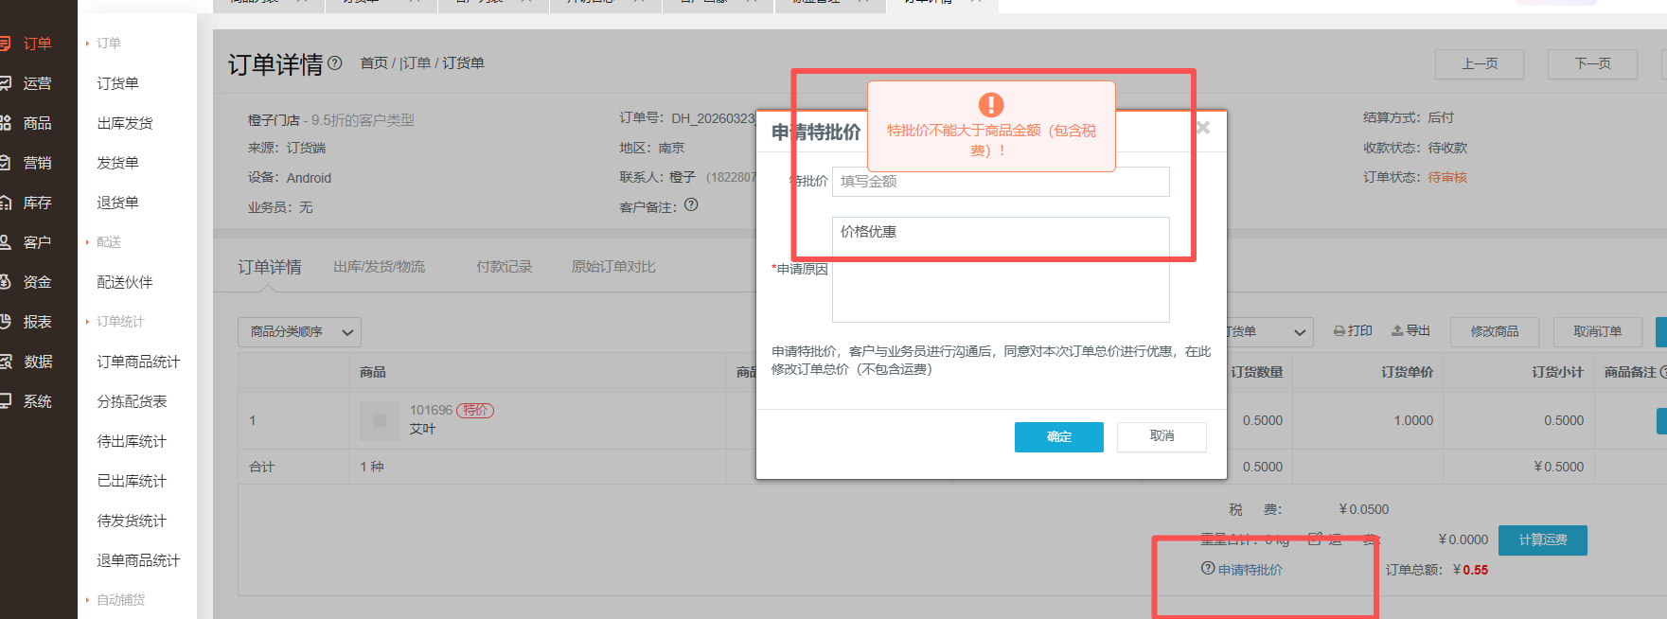
Task: Open 已出库统计 in the submenu
Action: pyautogui.click(x=132, y=481)
